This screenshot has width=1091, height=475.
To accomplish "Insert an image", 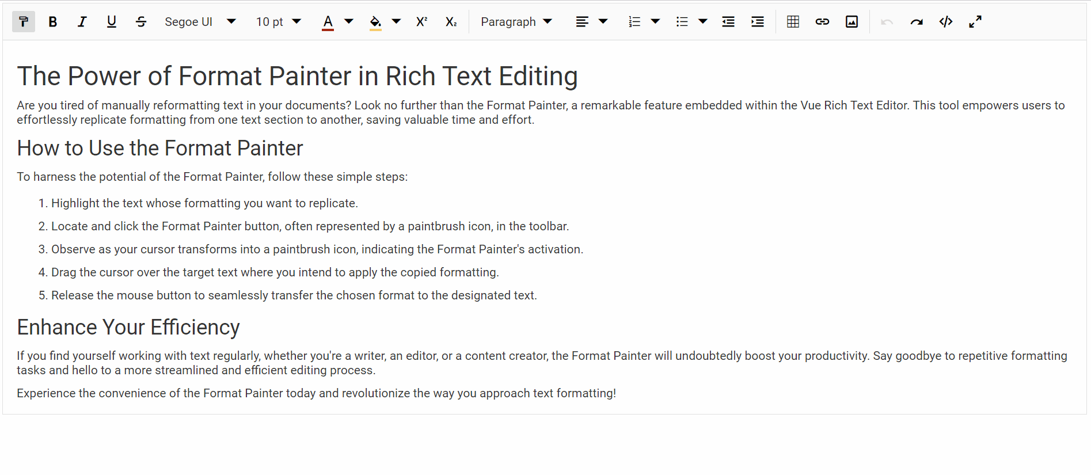I will click(x=851, y=22).
